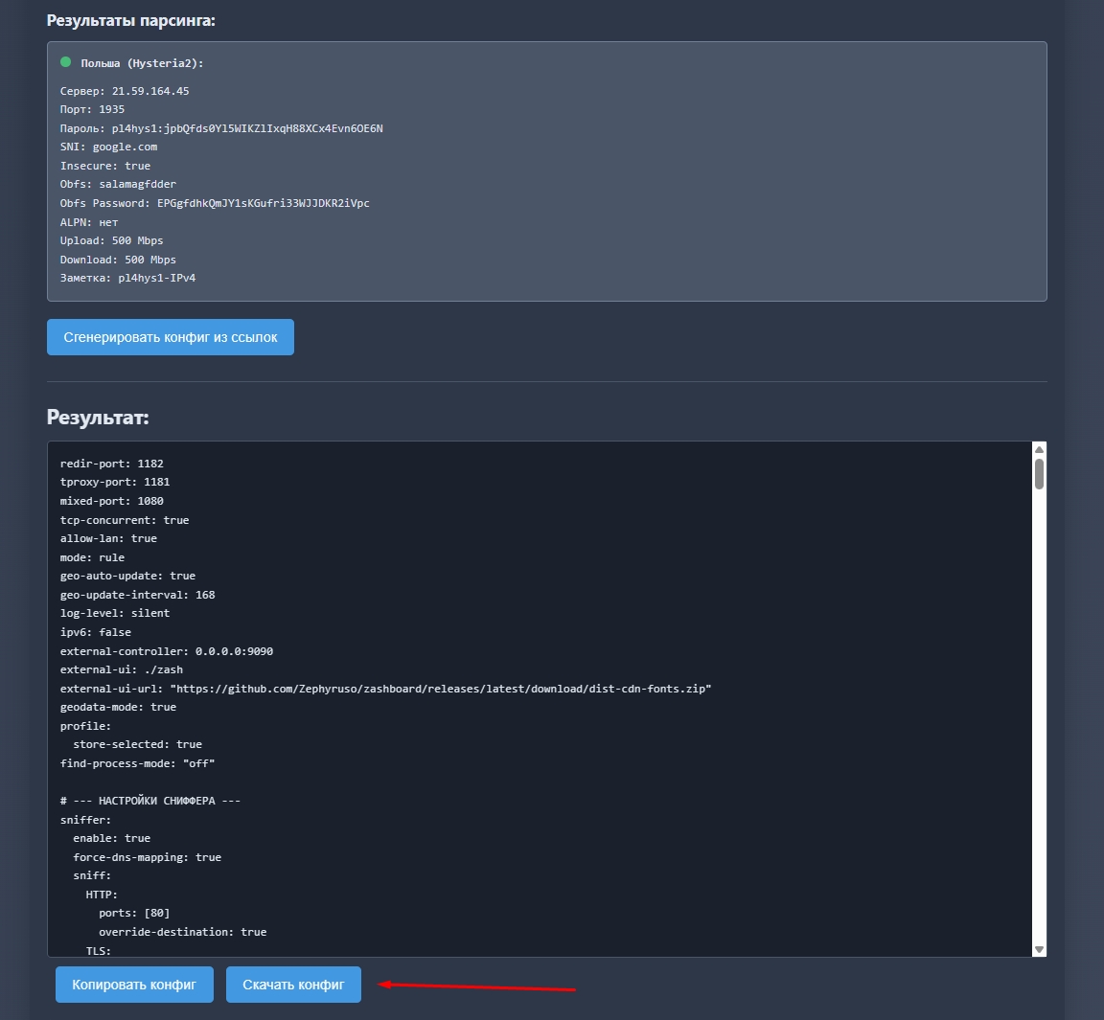The image size is (1104, 1020).
Task: Click the Польша (Hysteria2) server title
Action: click(142, 63)
